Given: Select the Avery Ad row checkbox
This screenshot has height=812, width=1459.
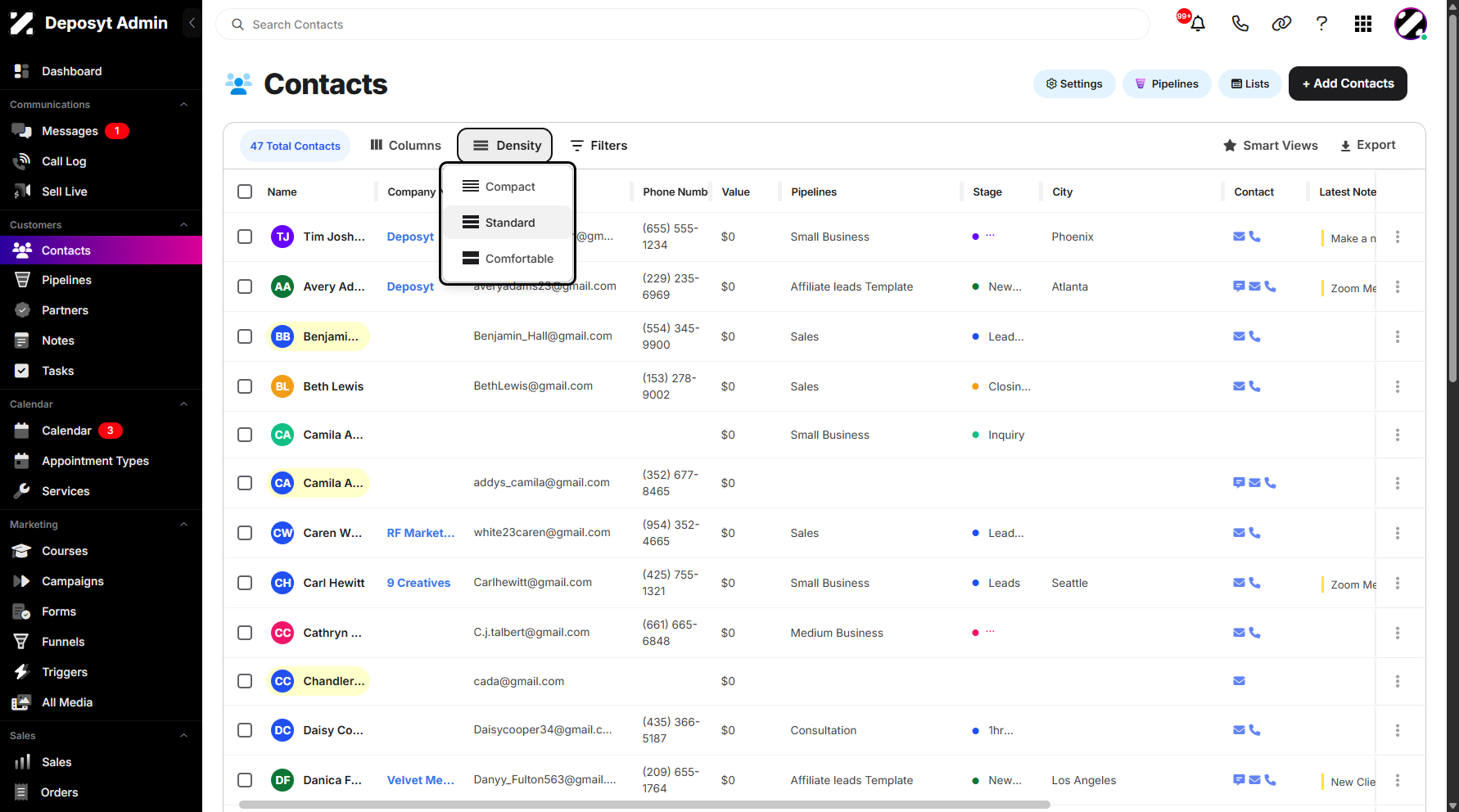Looking at the screenshot, I should 245,286.
